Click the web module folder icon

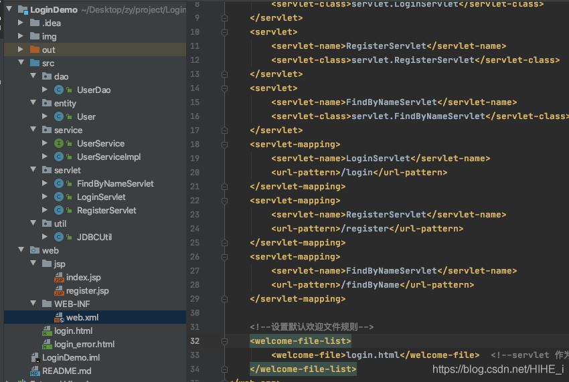click(35, 250)
